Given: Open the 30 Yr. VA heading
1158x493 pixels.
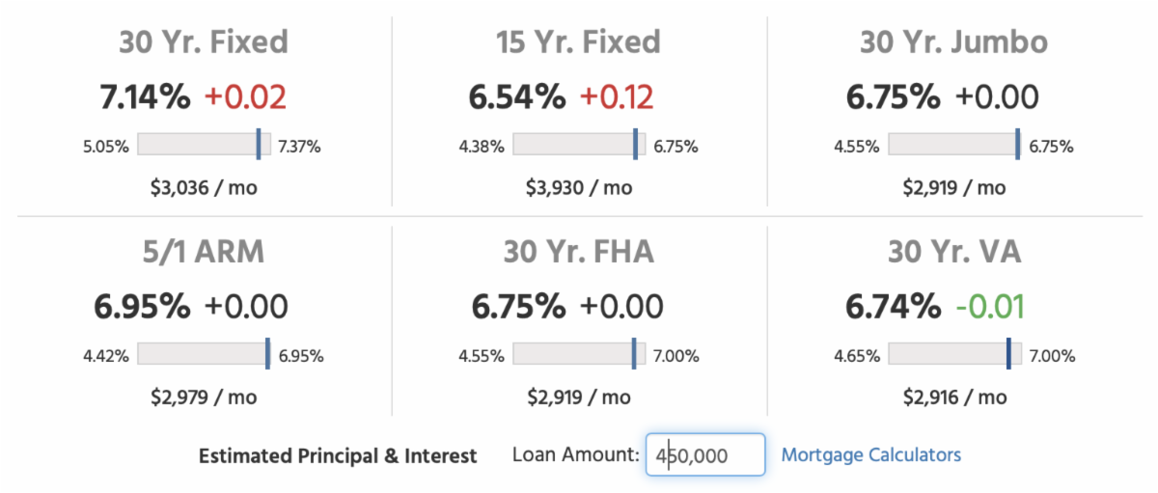Looking at the screenshot, I should point(953,252).
